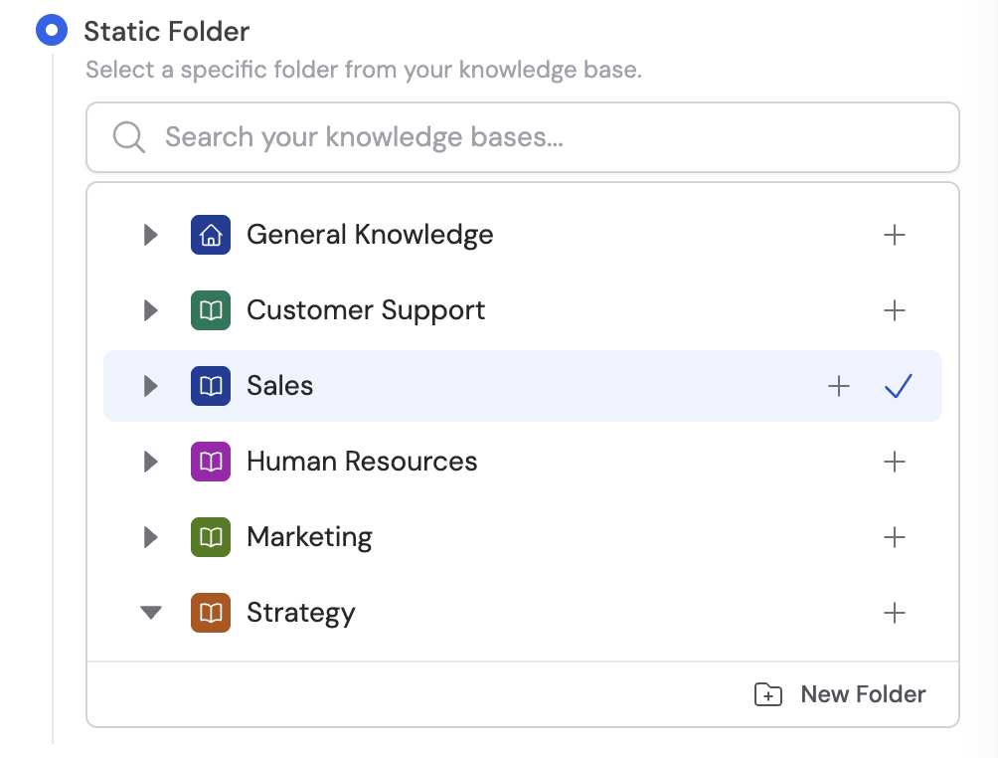998x758 pixels.
Task: Click the Human Resources purple book icon
Action: (x=210, y=462)
